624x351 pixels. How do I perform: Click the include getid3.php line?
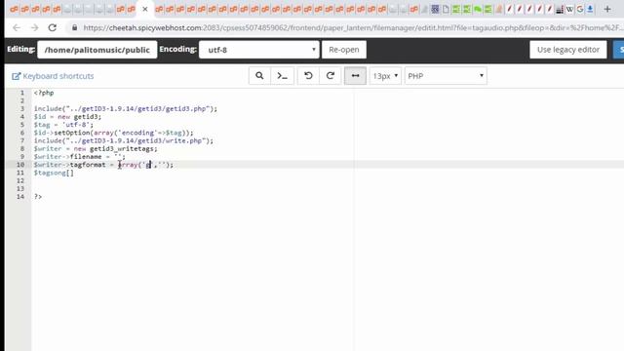(x=126, y=108)
